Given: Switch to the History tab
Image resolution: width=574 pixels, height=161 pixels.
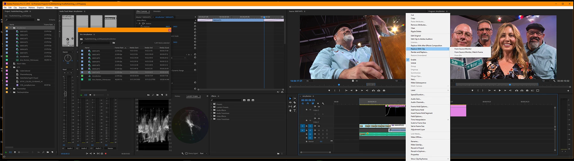Looking at the screenshot, I should (177, 96).
